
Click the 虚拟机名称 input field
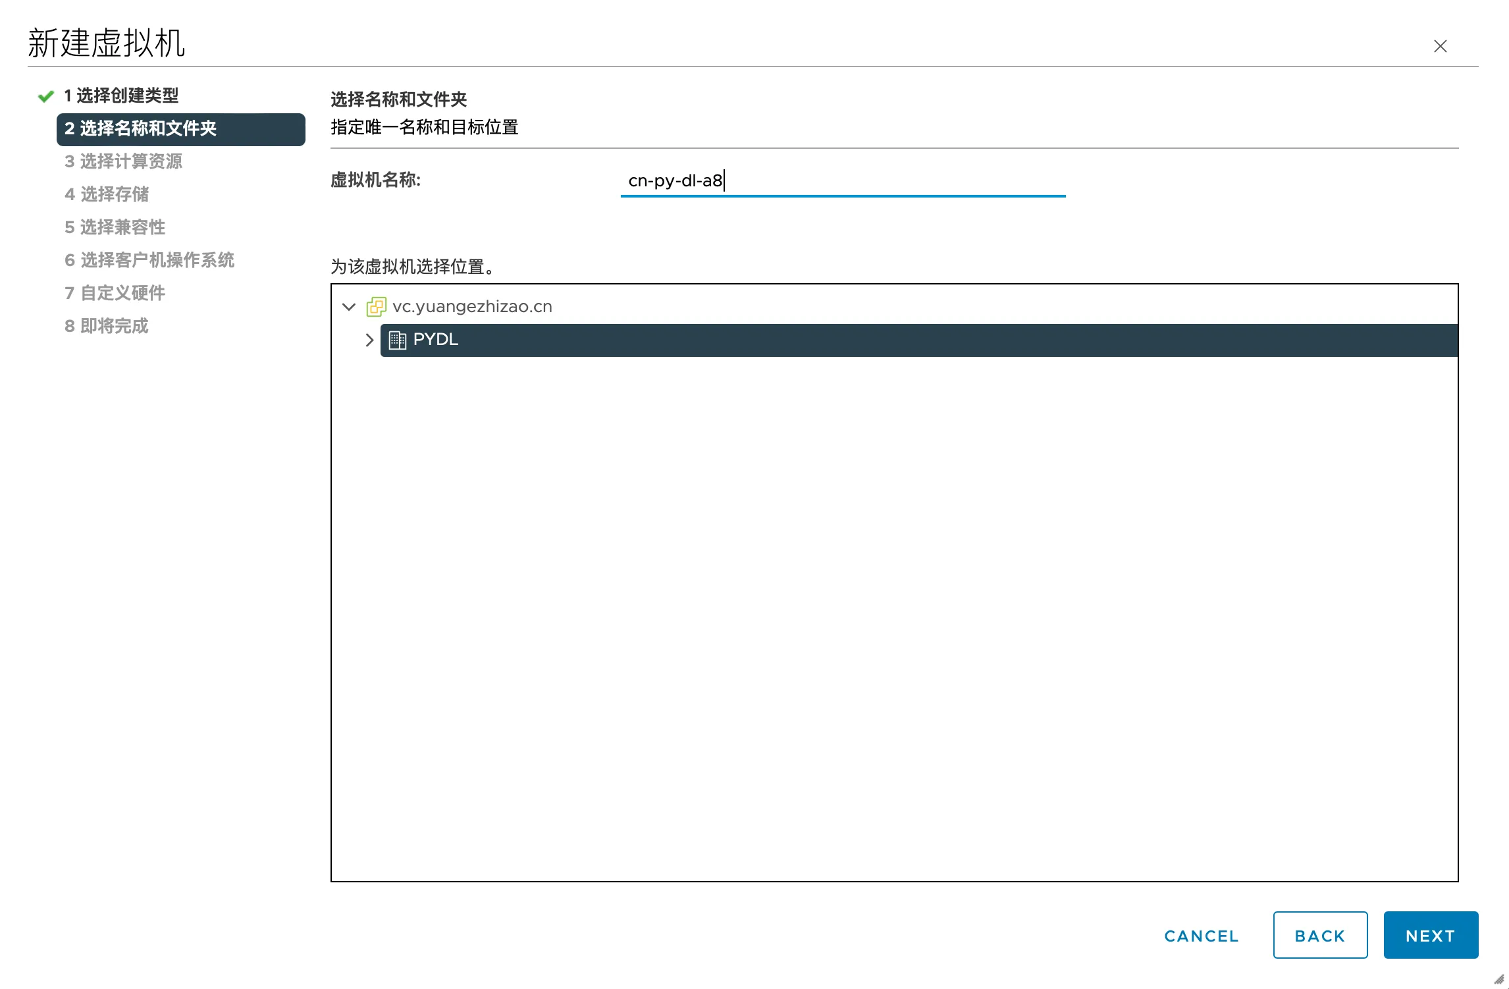tap(843, 180)
